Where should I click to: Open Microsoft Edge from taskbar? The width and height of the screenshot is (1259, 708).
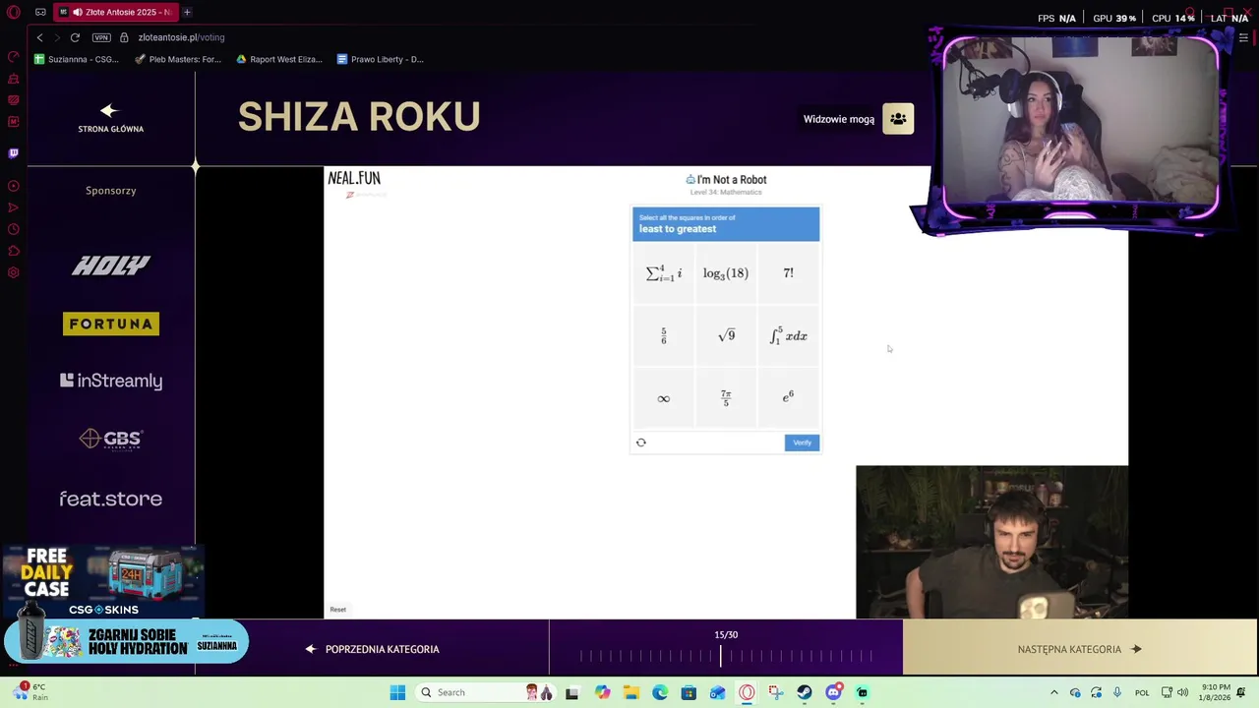[660, 692]
